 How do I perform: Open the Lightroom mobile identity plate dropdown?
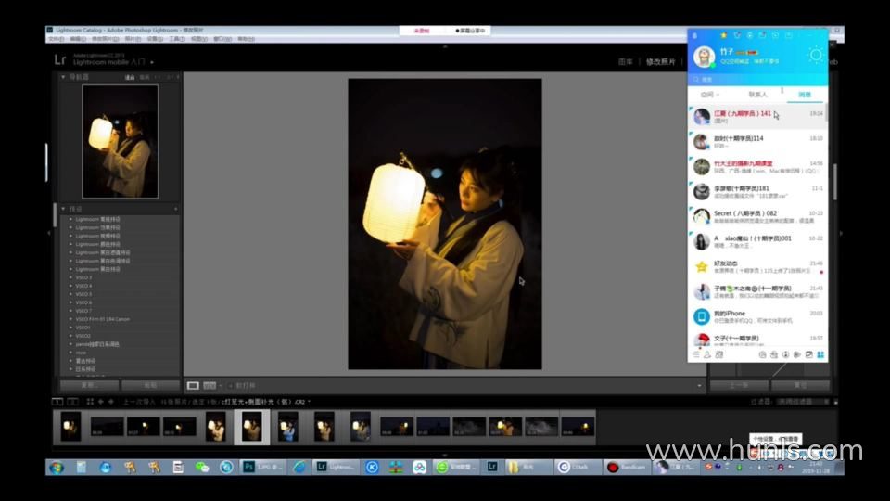(x=151, y=62)
